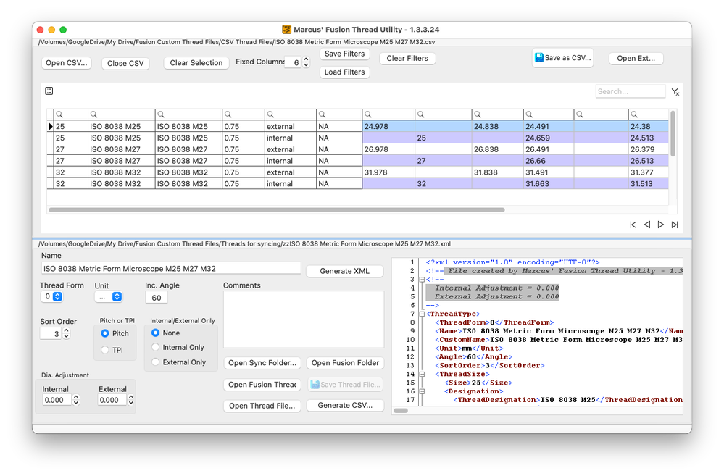The height and width of the screenshot is (476, 724).
Task: Choose Internal Only radio option
Action: tap(156, 347)
